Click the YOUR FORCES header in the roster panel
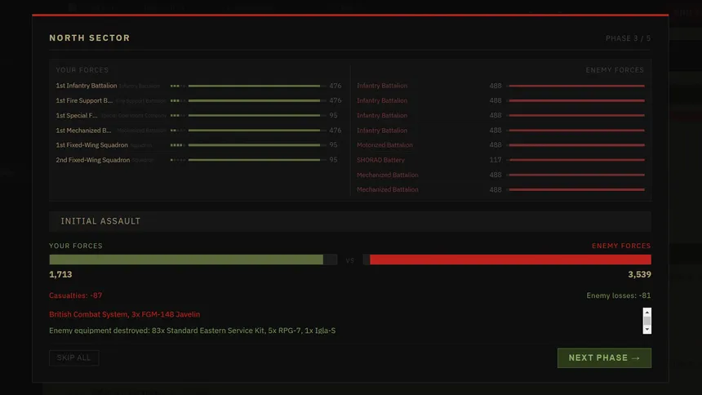Image resolution: width=702 pixels, height=395 pixels. tap(82, 70)
